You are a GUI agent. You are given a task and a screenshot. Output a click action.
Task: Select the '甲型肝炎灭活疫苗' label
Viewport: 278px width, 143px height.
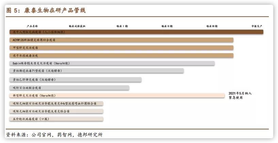coord(26,48)
